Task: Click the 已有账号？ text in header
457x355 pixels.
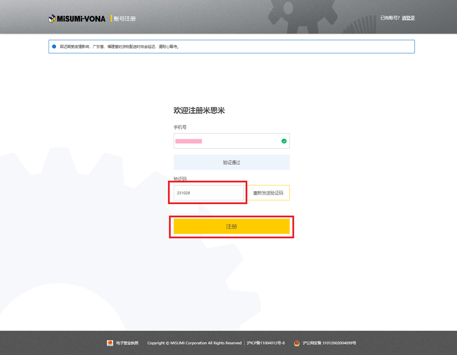Action: tap(390, 18)
